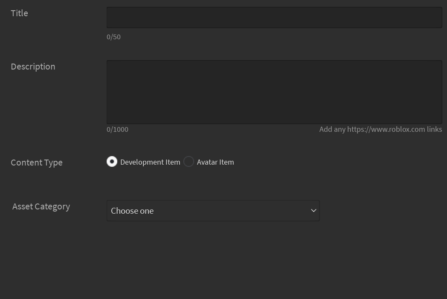
Task: Click the 'Asset Category' label
Action: click(x=41, y=206)
